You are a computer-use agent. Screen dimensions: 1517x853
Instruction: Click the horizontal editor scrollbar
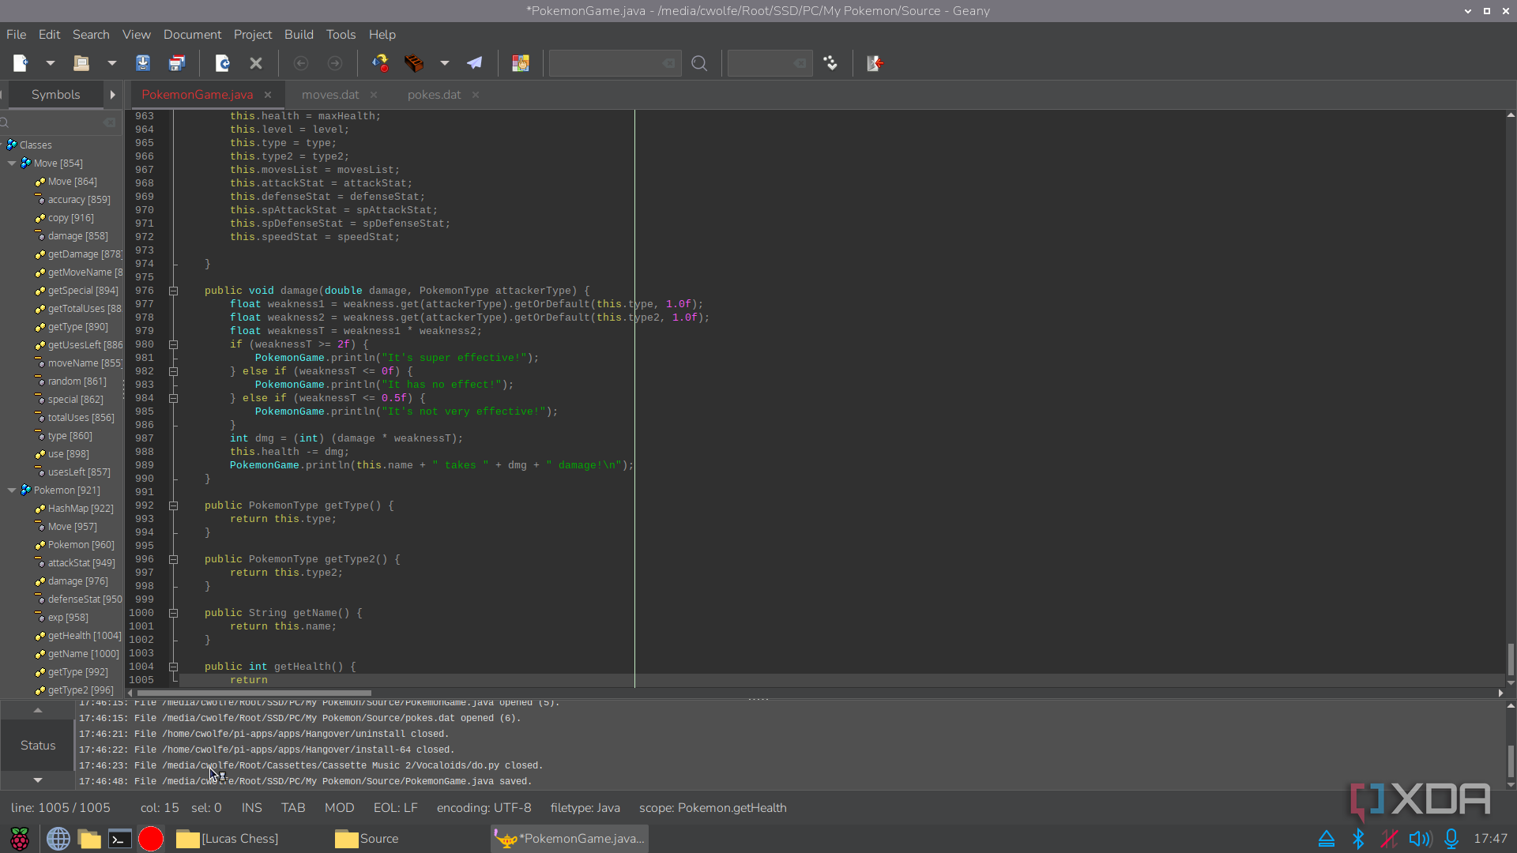[x=254, y=693]
